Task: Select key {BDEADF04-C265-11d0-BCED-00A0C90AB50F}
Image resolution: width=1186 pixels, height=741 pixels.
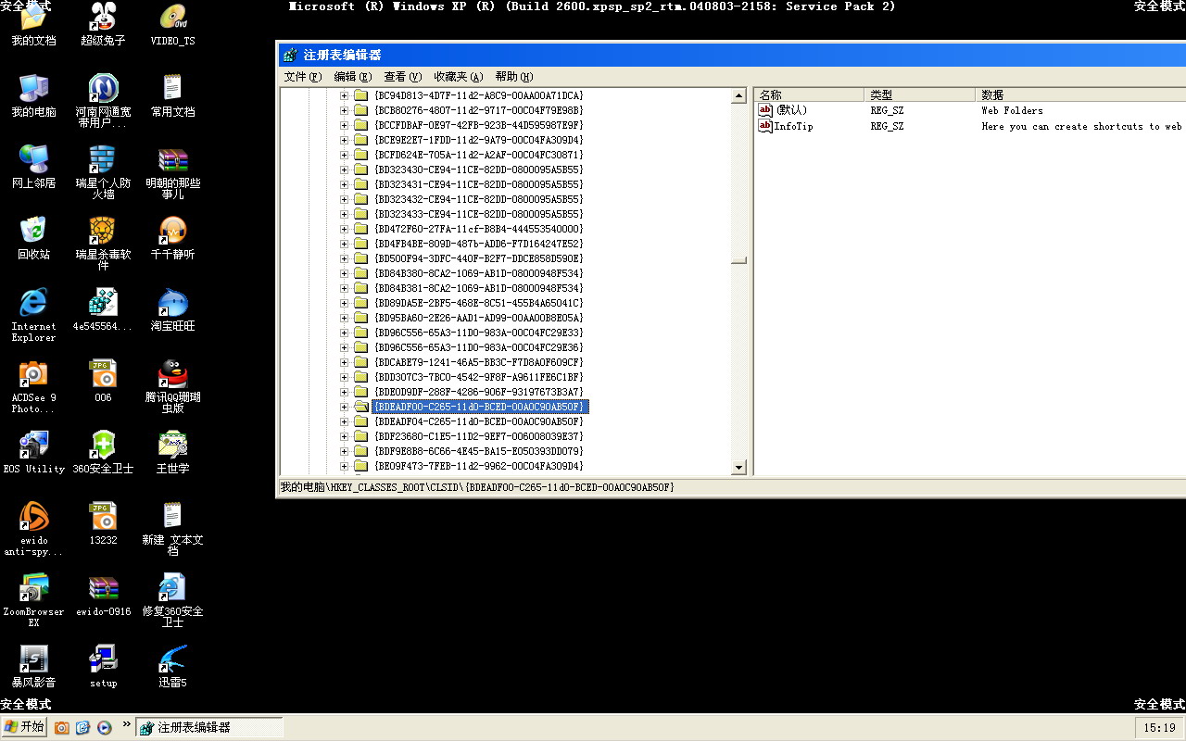Action: click(x=479, y=421)
